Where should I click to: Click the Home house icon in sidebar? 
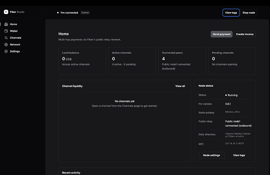[6, 24]
